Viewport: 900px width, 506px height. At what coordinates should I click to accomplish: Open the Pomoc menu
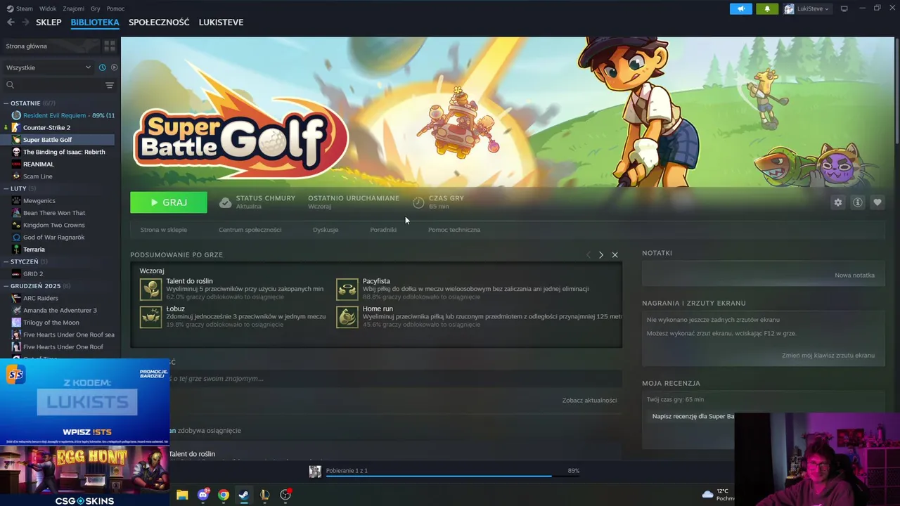point(115,8)
